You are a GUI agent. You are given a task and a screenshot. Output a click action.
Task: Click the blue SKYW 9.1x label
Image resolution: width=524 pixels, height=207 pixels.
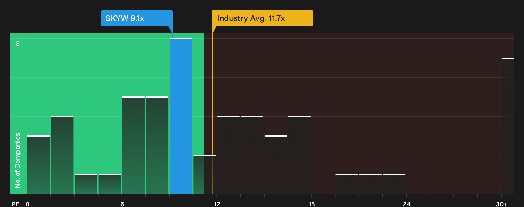tap(137, 18)
